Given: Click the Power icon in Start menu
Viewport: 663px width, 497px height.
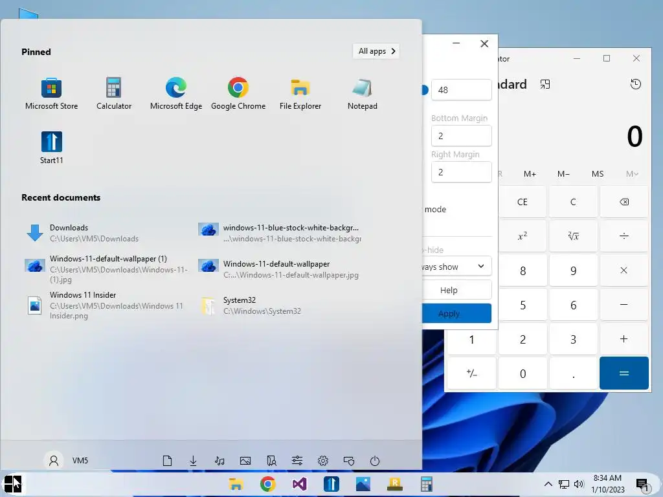Looking at the screenshot, I should (x=375, y=461).
